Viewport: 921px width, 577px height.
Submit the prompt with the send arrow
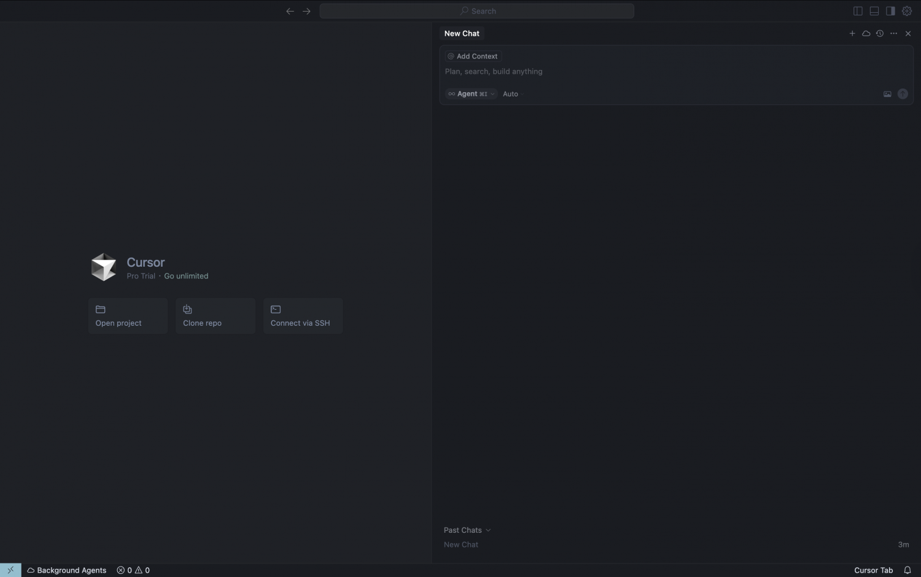pyautogui.click(x=903, y=93)
